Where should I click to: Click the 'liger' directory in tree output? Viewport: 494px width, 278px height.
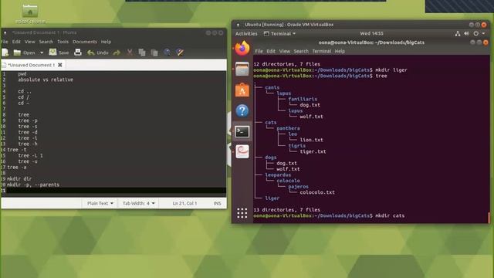272,198
